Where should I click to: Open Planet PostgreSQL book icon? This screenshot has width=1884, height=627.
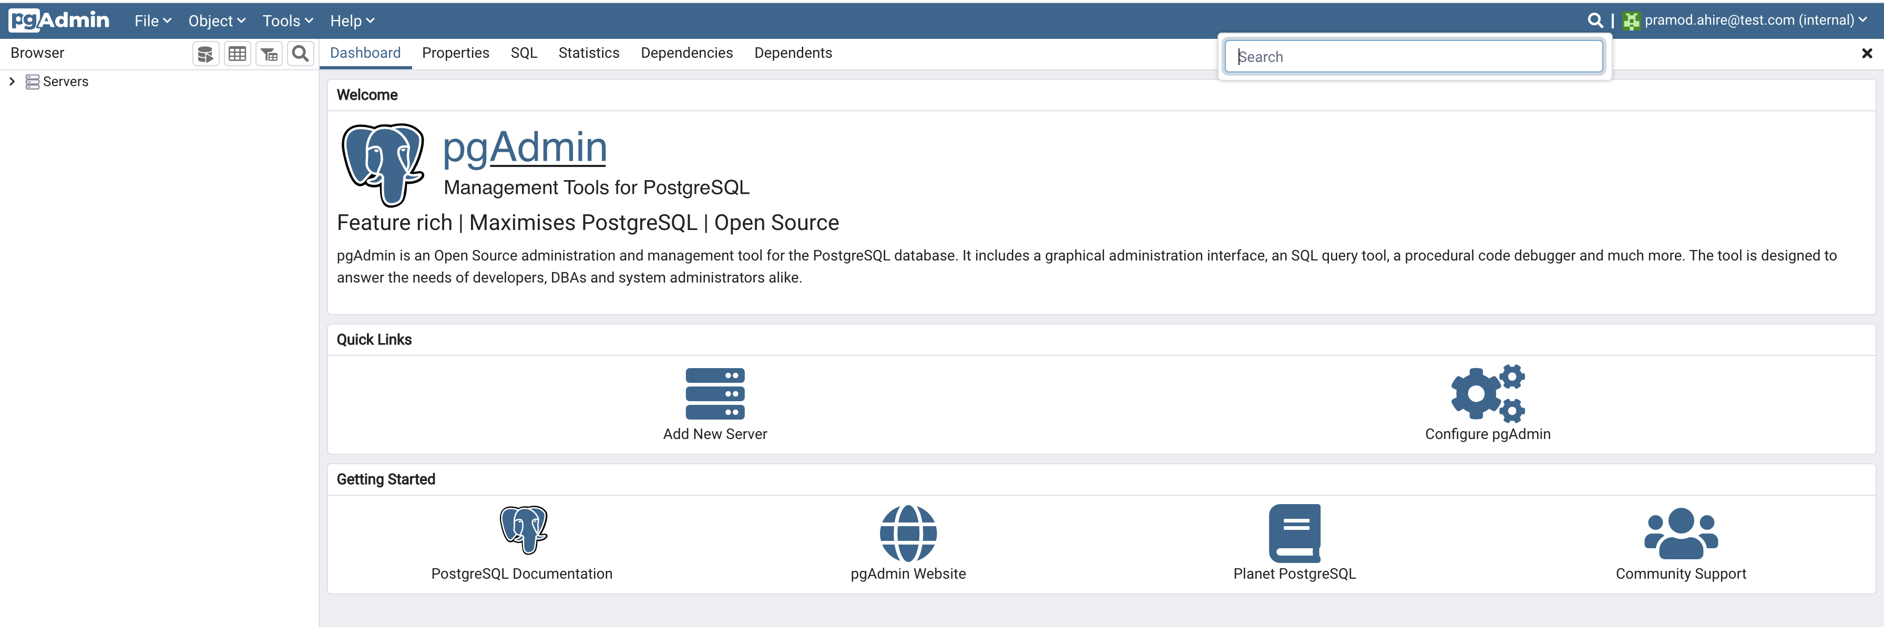[1294, 532]
